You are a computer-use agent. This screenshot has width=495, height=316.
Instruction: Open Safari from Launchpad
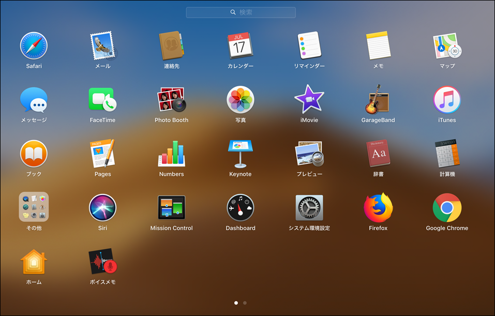click(x=34, y=46)
